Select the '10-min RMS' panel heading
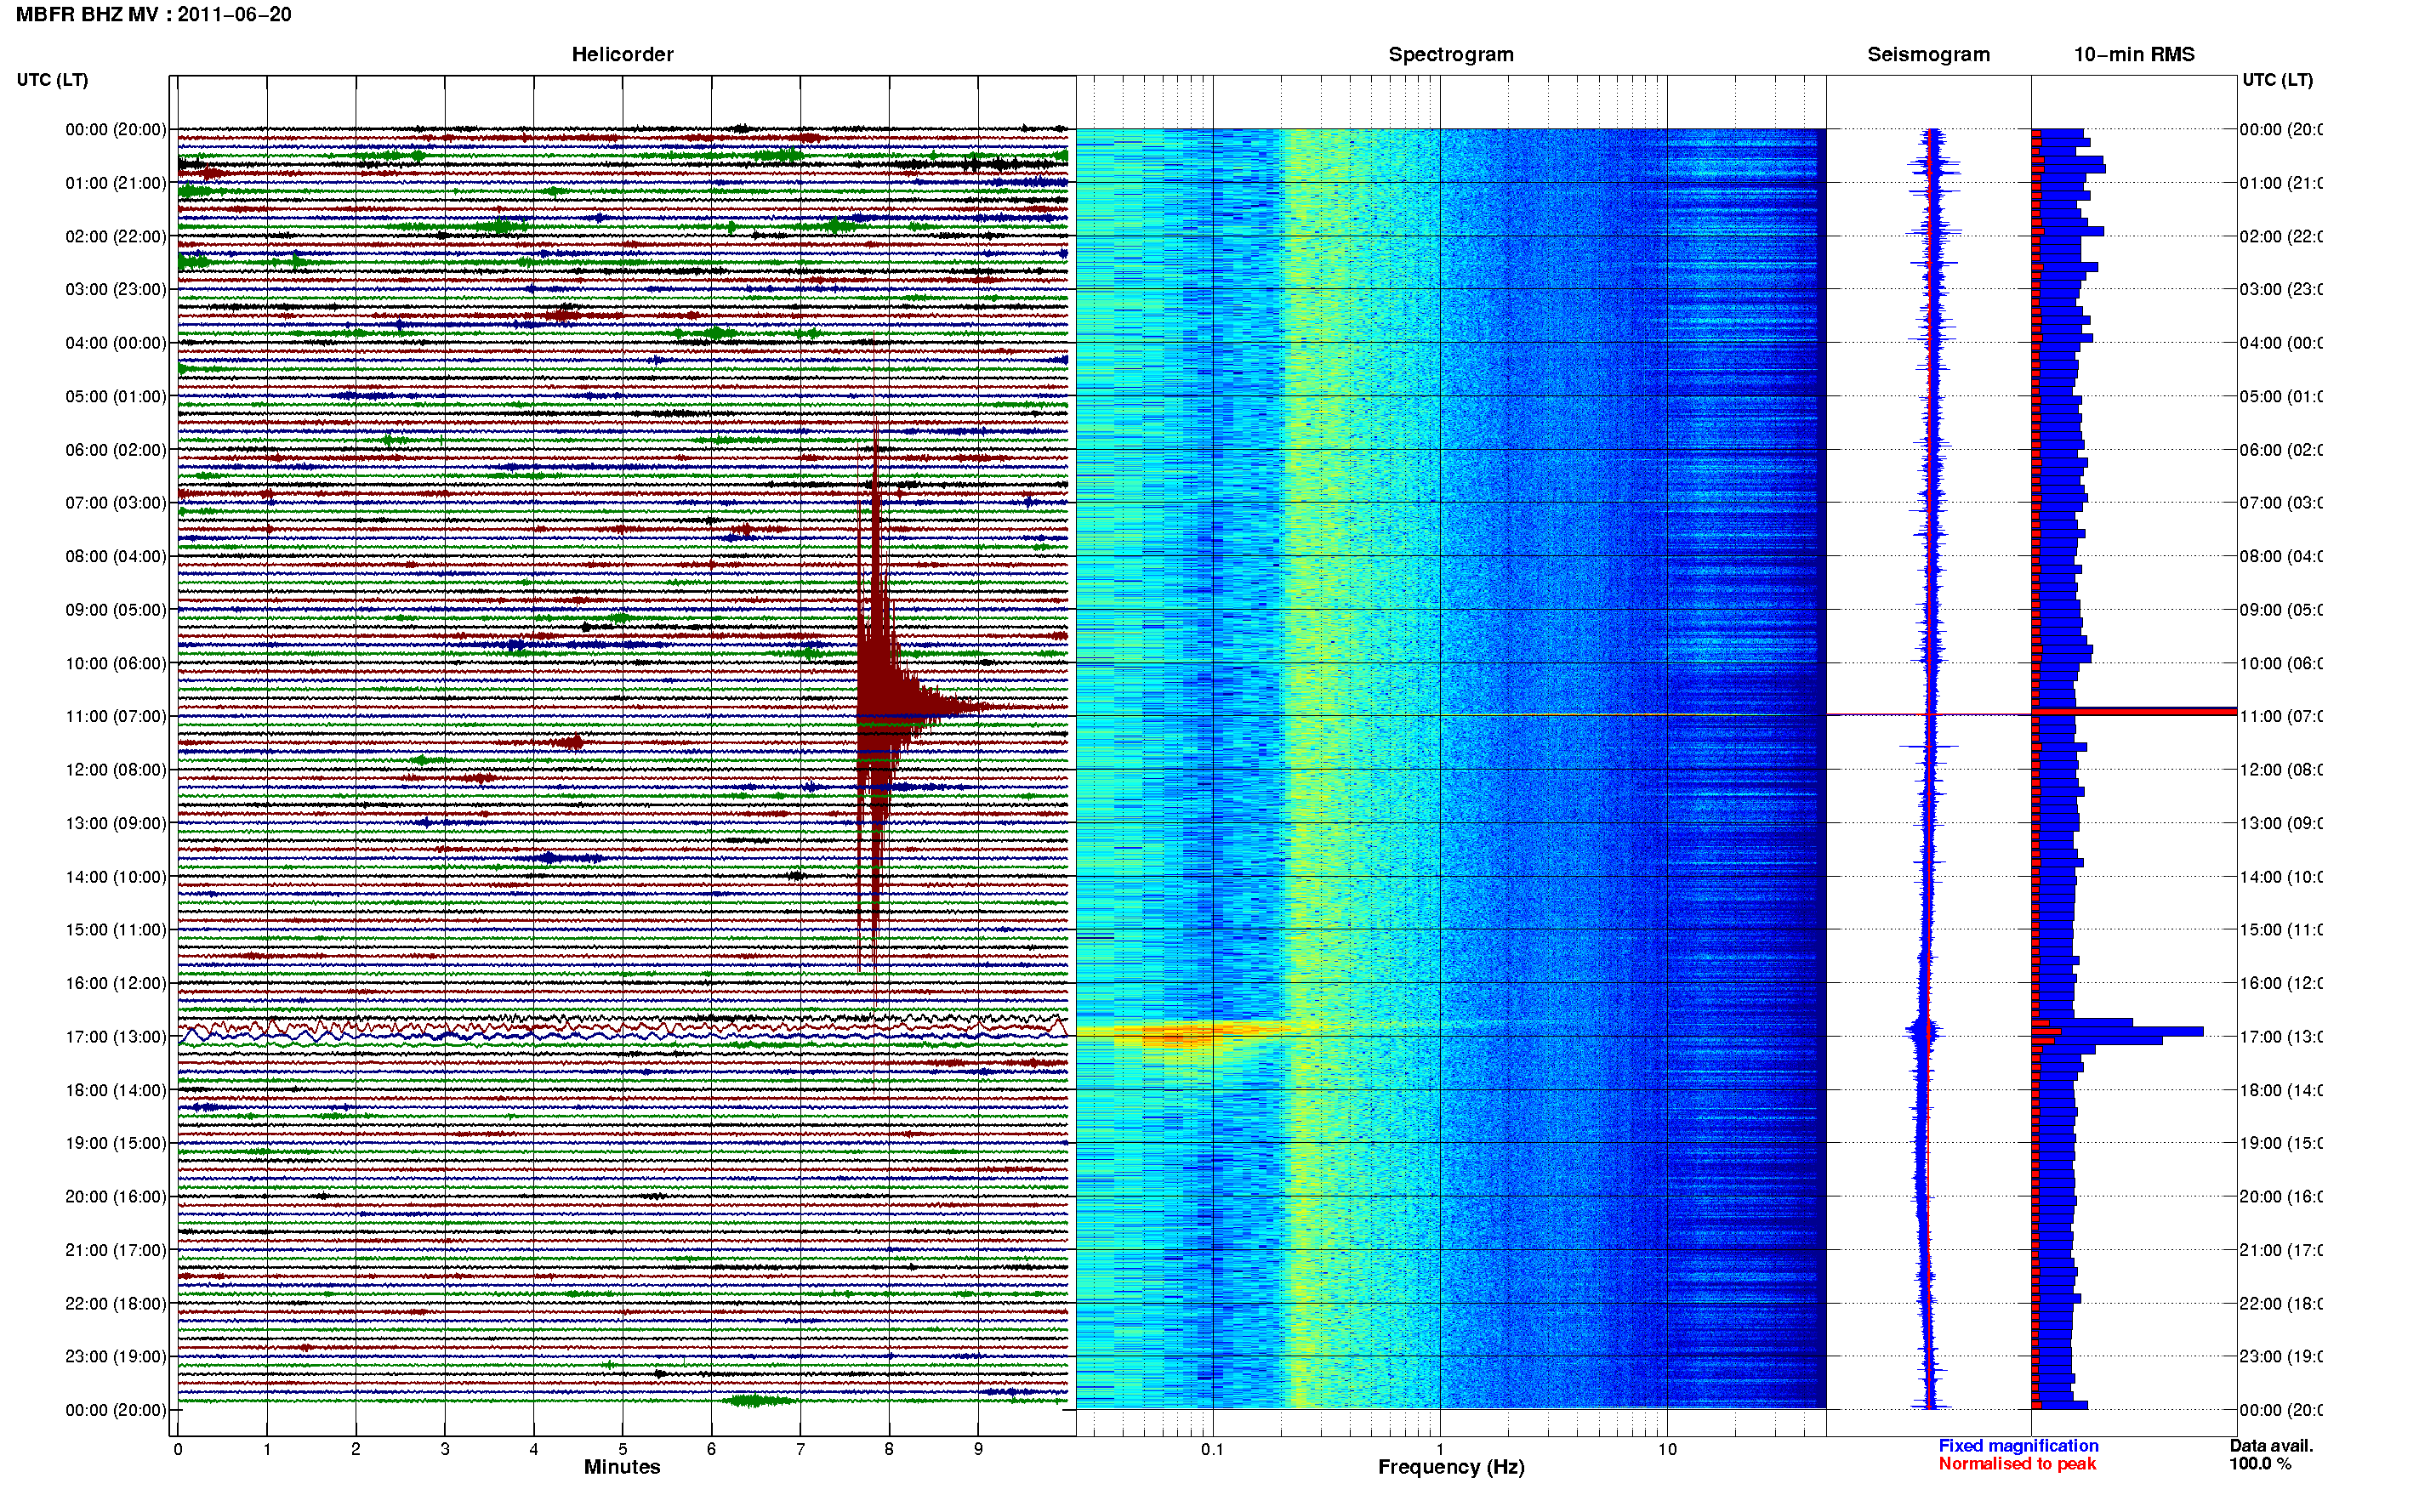Screen dimensions: 2419x1512 pos(2133,54)
